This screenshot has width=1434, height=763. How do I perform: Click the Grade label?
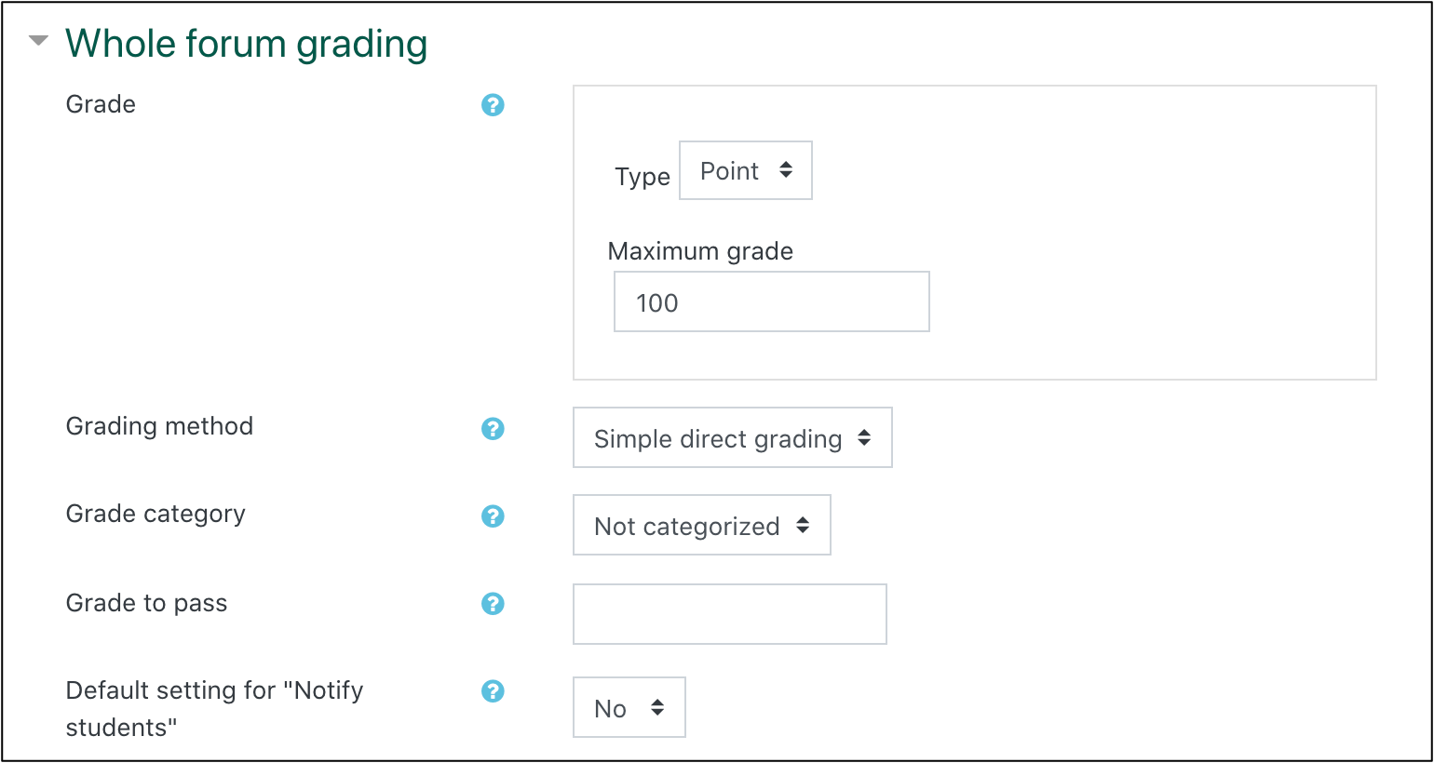[x=100, y=104]
